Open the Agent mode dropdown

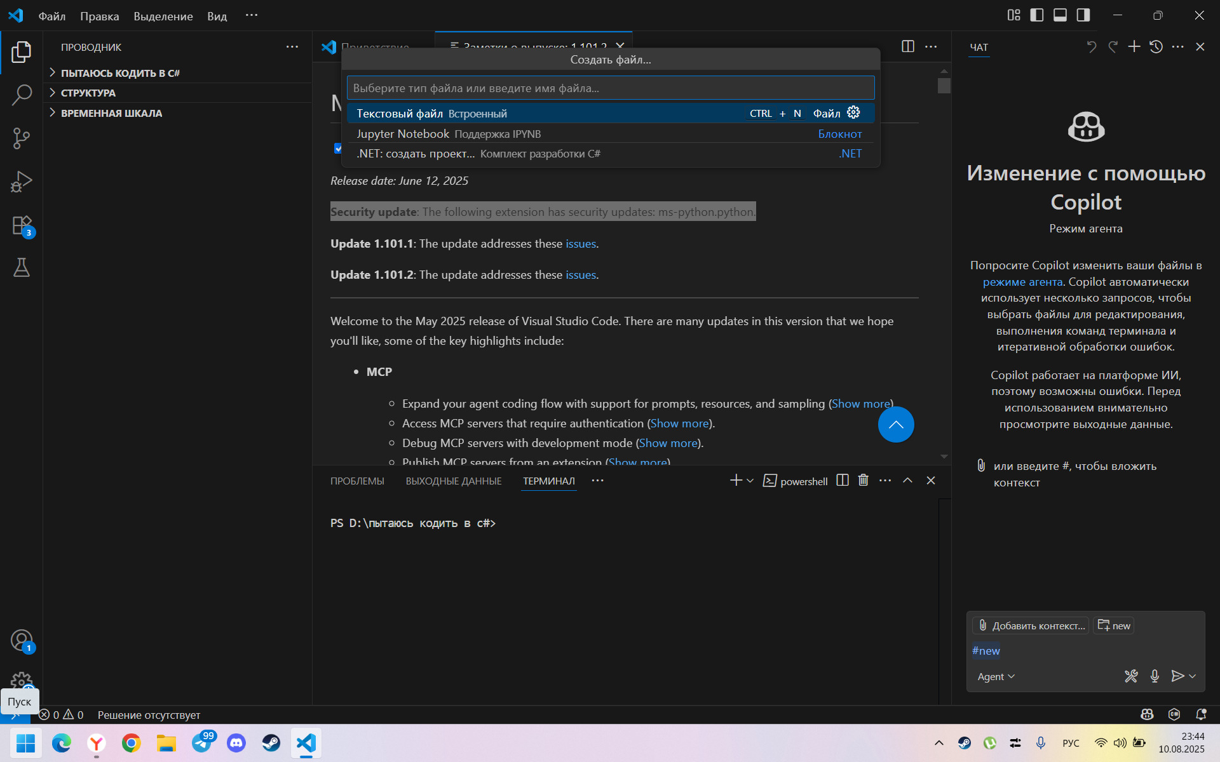996,677
